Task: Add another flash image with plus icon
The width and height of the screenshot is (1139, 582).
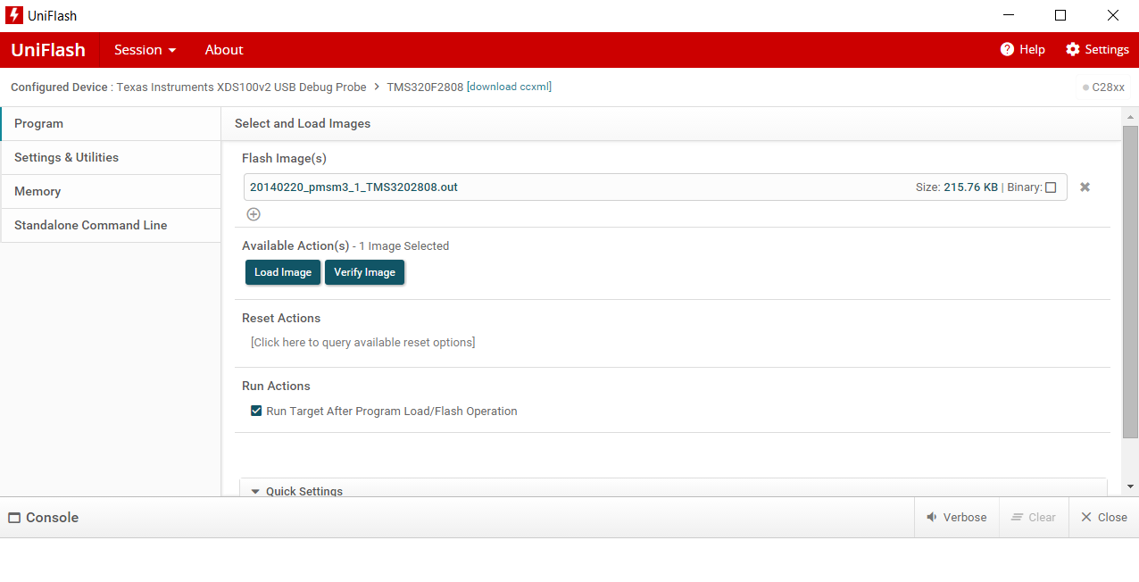Action: [254, 214]
